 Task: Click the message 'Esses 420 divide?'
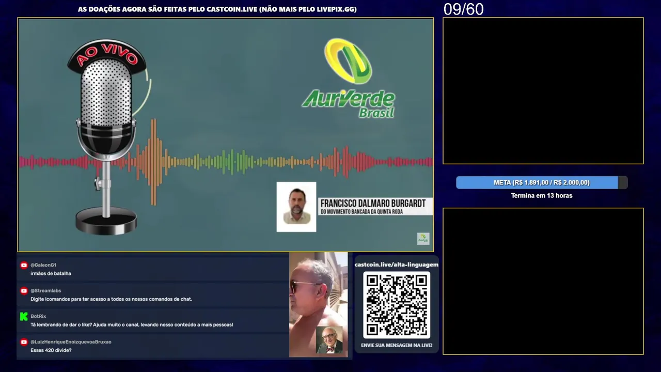51,350
